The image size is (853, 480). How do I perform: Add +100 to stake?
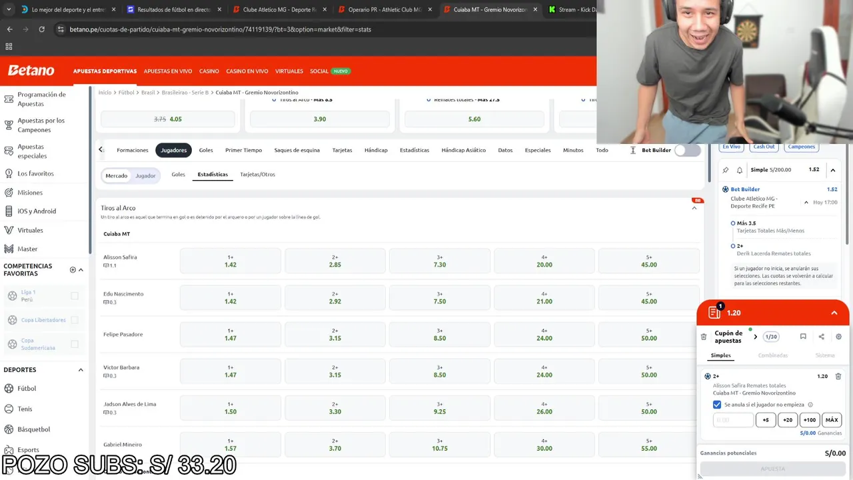click(x=810, y=420)
